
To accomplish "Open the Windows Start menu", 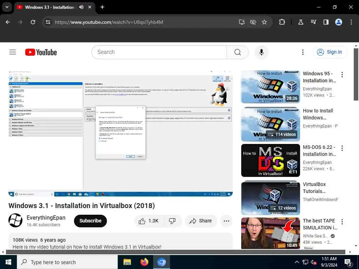I will coord(8,262).
